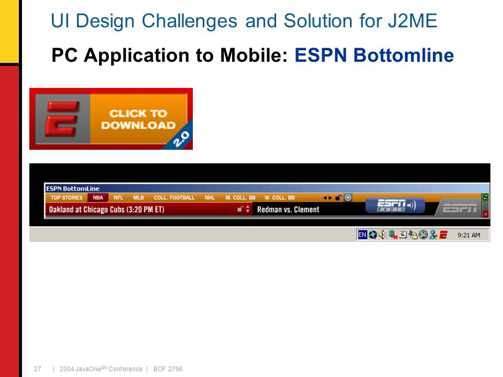Click the MSN Messenger person tray icon
The image size is (503, 377).
(x=433, y=235)
